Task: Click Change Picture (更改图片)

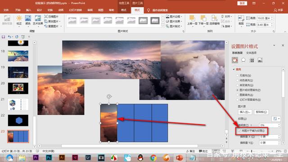Action: point(52,21)
